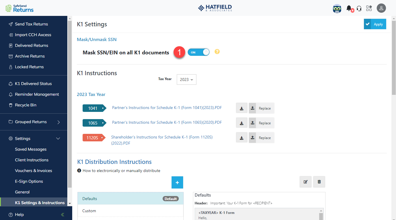Add a new K1 distribution instruction
Image resolution: width=396 pixels, height=220 pixels.
tap(177, 182)
